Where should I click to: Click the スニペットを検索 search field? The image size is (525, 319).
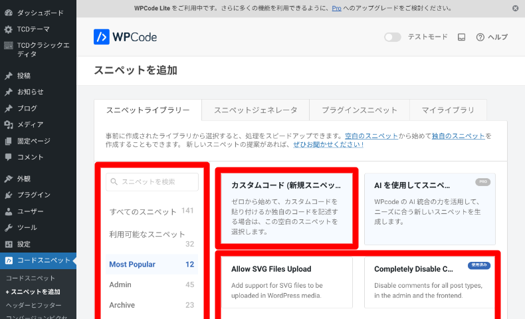pos(152,181)
